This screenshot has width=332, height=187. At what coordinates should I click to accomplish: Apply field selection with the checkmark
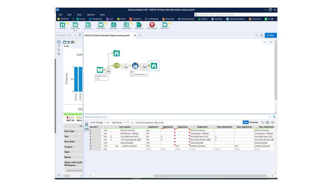[x=108, y=122]
